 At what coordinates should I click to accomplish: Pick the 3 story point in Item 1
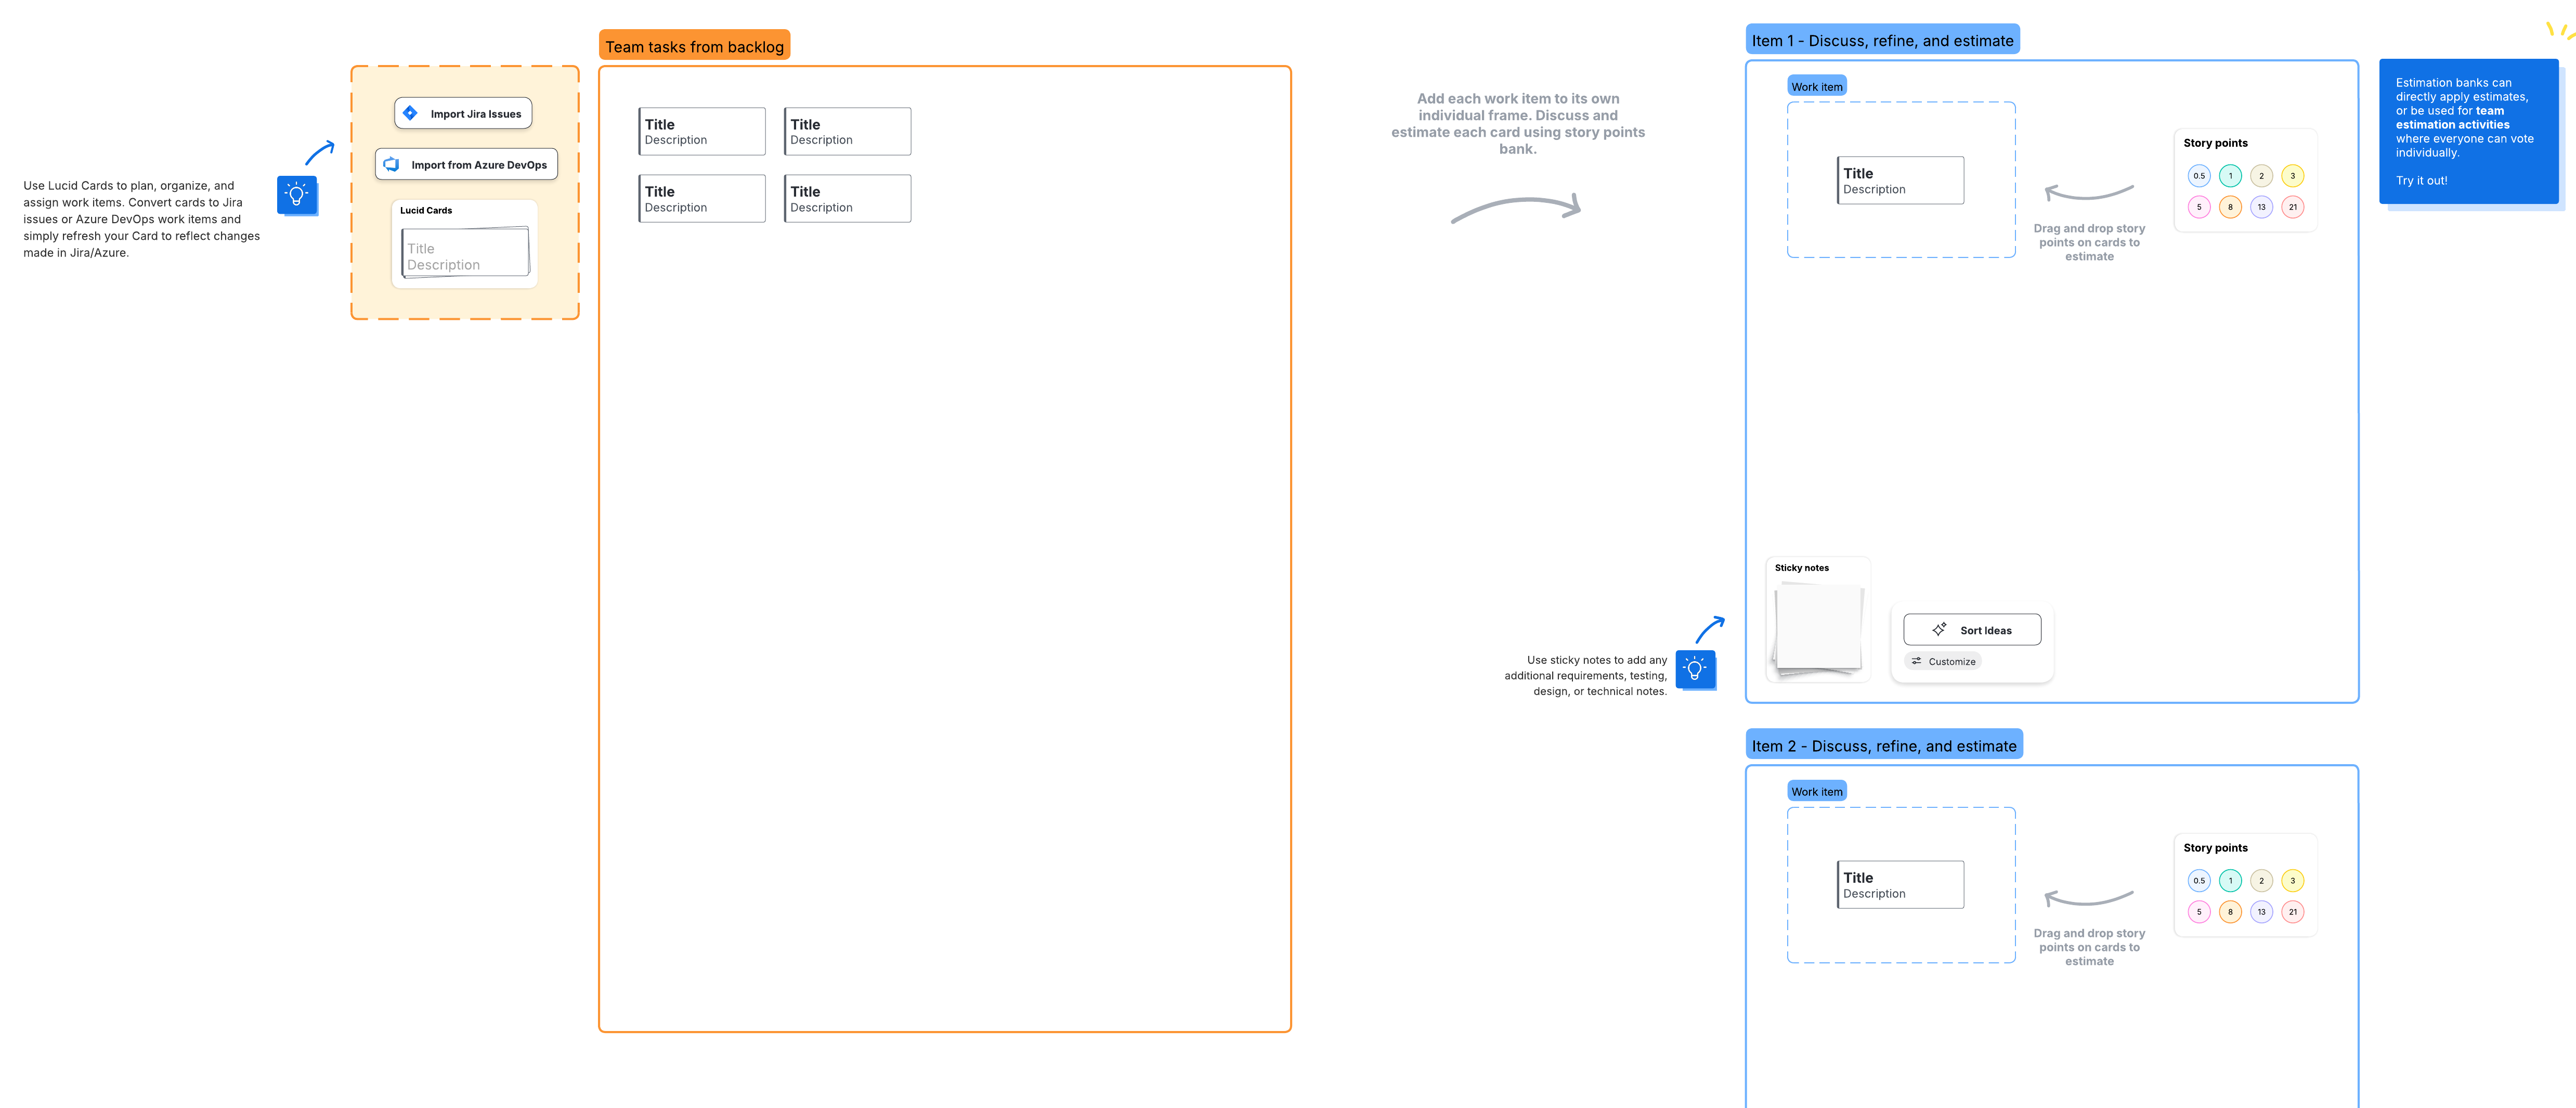[2293, 176]
